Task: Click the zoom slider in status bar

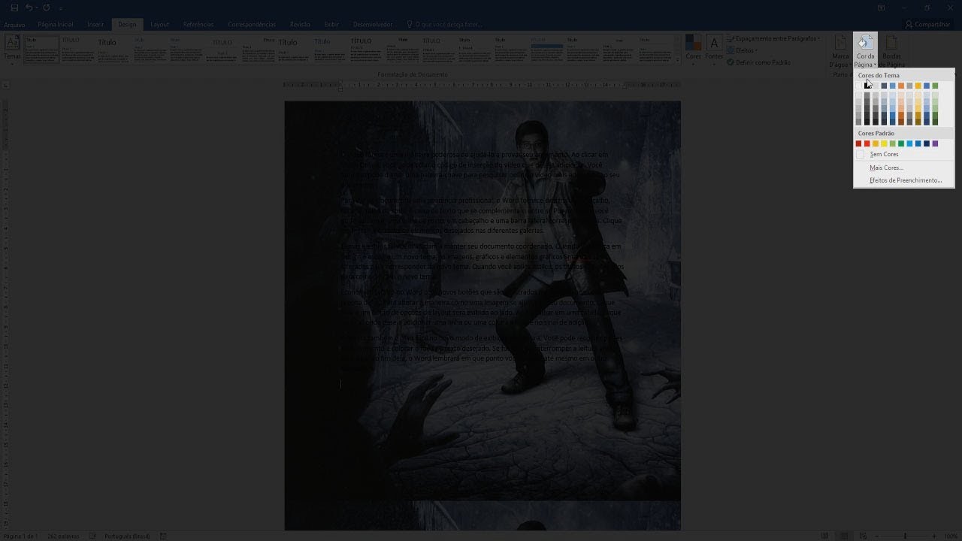Action: 904,536
